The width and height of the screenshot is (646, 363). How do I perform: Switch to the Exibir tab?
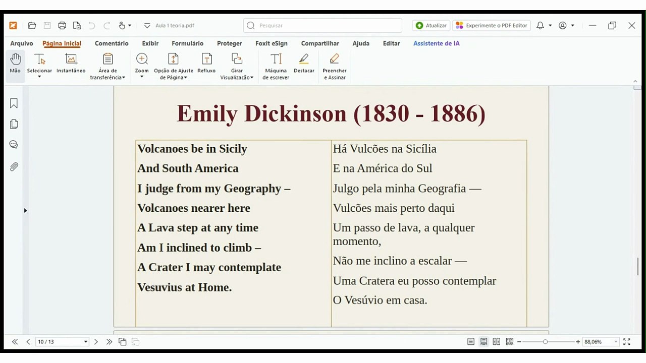pos(150,43)
